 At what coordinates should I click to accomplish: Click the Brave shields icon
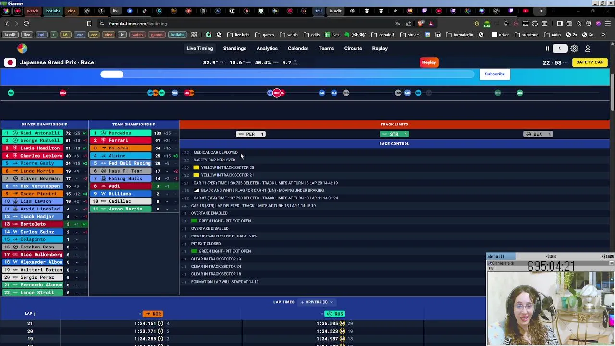[420, 24]
